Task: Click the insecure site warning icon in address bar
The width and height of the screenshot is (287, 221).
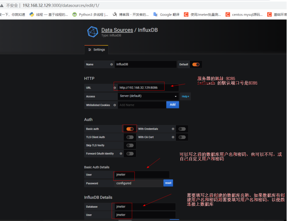Action: [2, 6]
